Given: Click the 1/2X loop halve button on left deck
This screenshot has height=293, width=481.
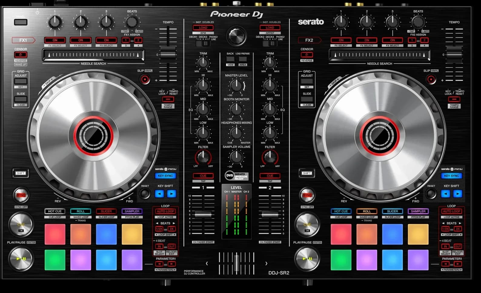Looking at the screenshot, I should point(159,229).
